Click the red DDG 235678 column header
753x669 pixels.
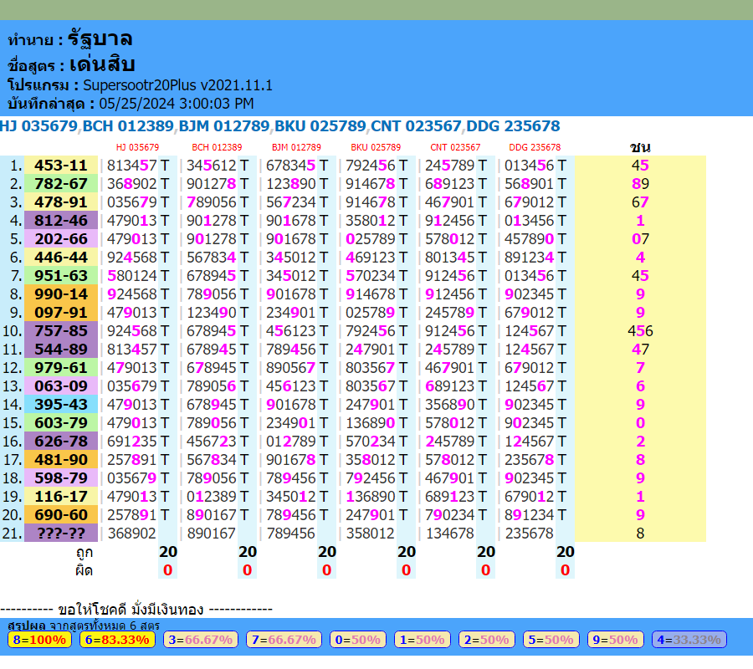pyautogui.click(x=535, y=147)
